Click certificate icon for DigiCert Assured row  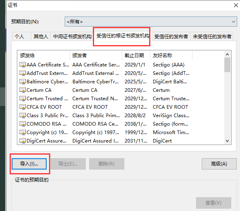tap(23, 141)
